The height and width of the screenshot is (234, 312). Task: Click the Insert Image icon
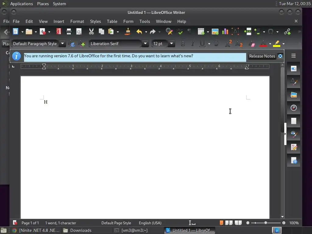tap(215, 31)
